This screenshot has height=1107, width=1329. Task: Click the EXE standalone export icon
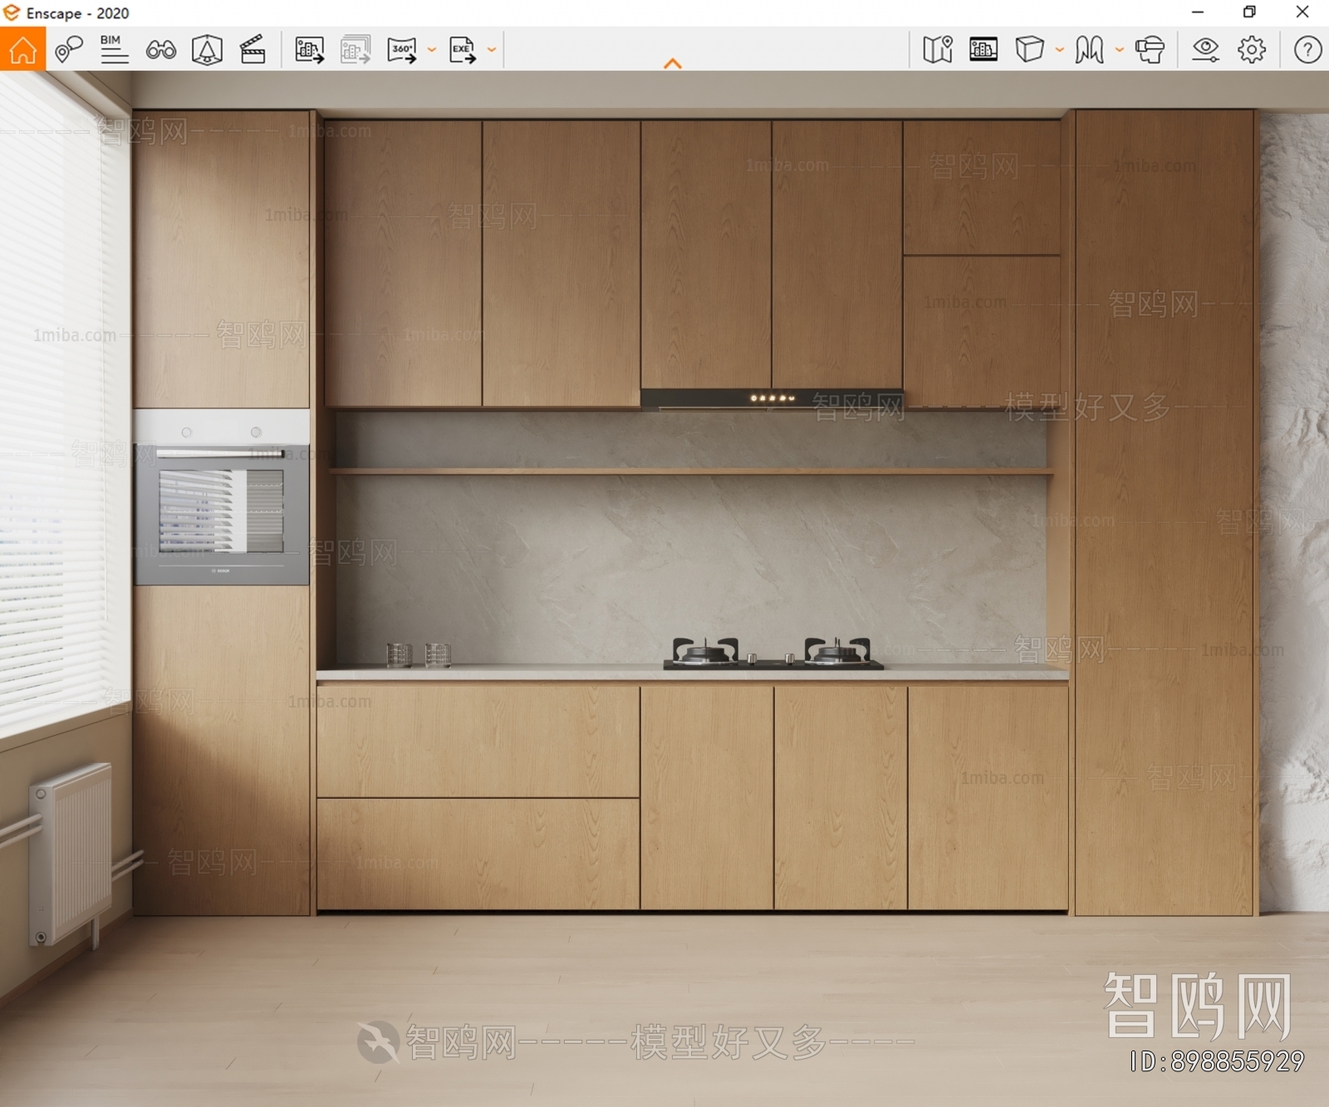pyautogui.click(x=463, y=50)
